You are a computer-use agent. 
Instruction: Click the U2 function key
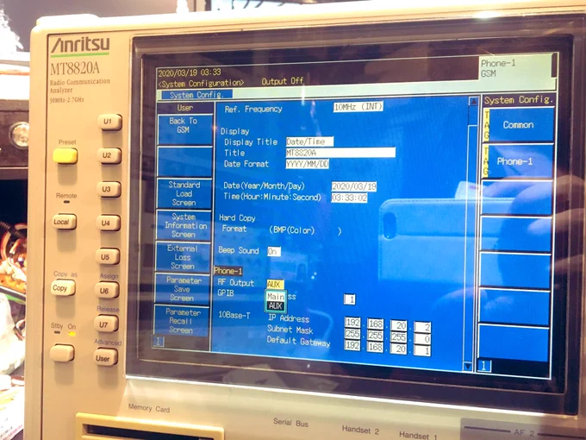coord(109,155)
